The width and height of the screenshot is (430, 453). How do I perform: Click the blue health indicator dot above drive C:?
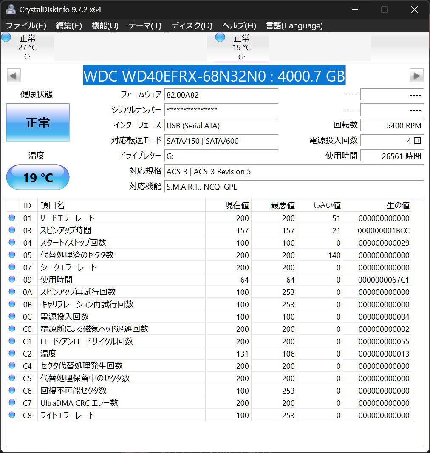coord(6,37)
